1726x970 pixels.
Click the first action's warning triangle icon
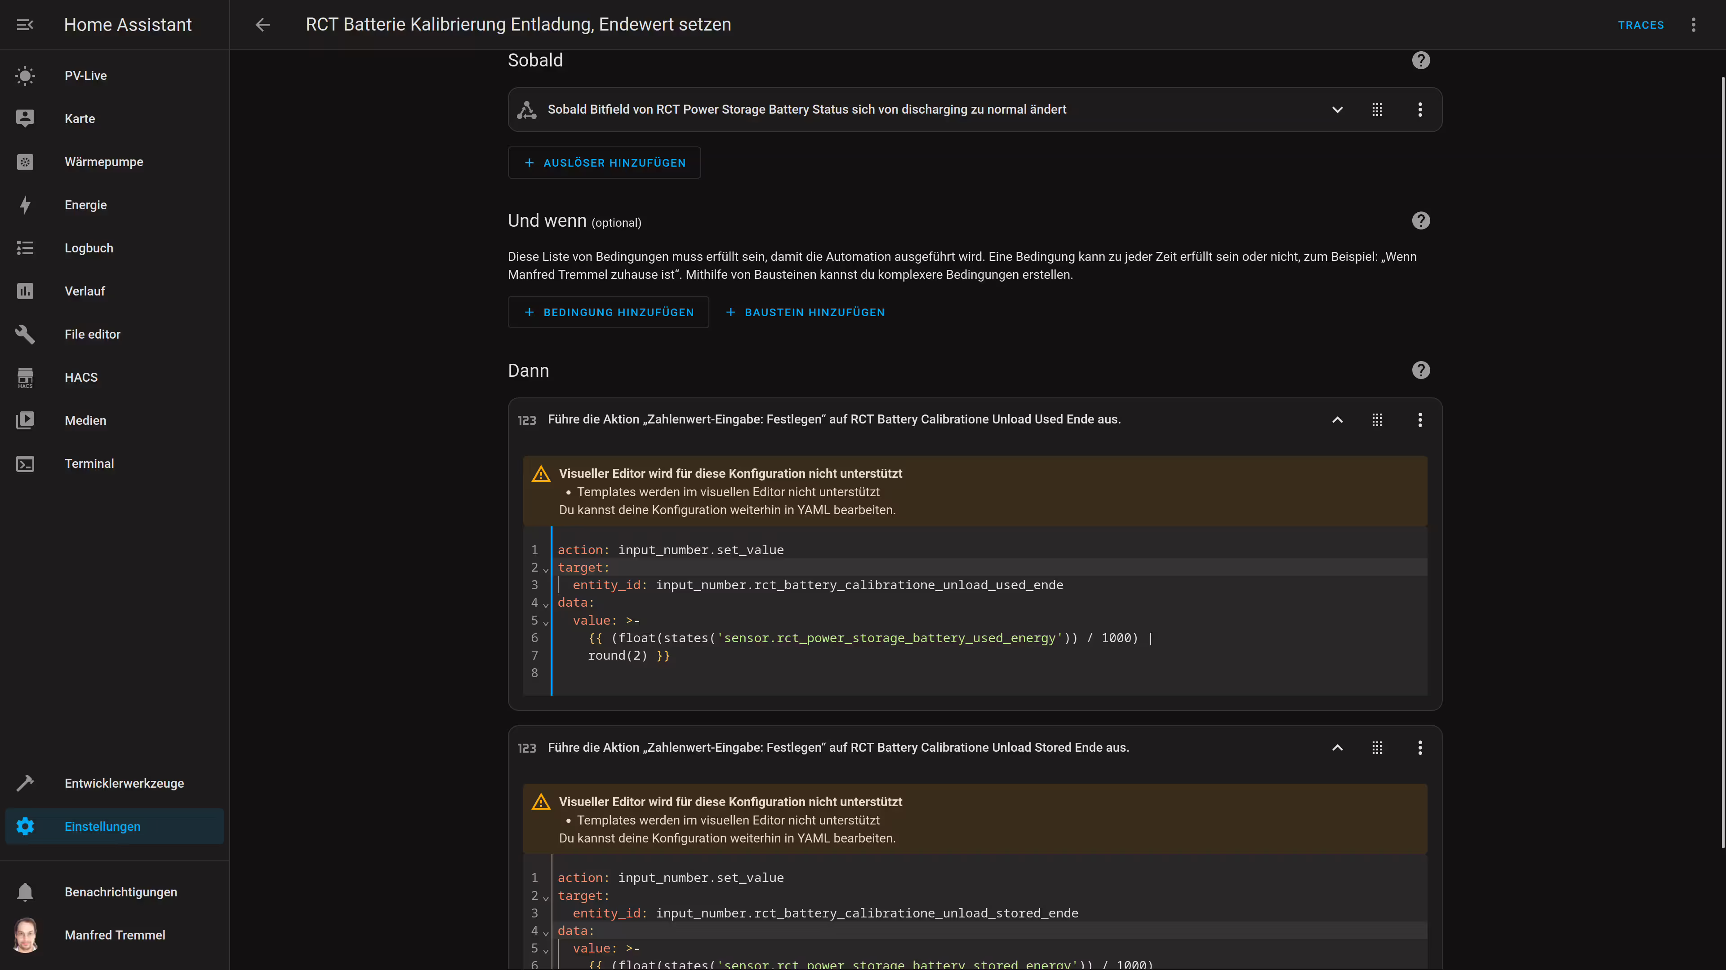[541, 474]
